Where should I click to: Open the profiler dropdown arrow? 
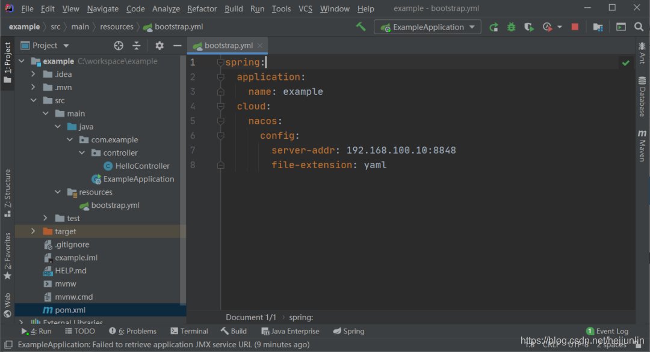coord(560,27)
